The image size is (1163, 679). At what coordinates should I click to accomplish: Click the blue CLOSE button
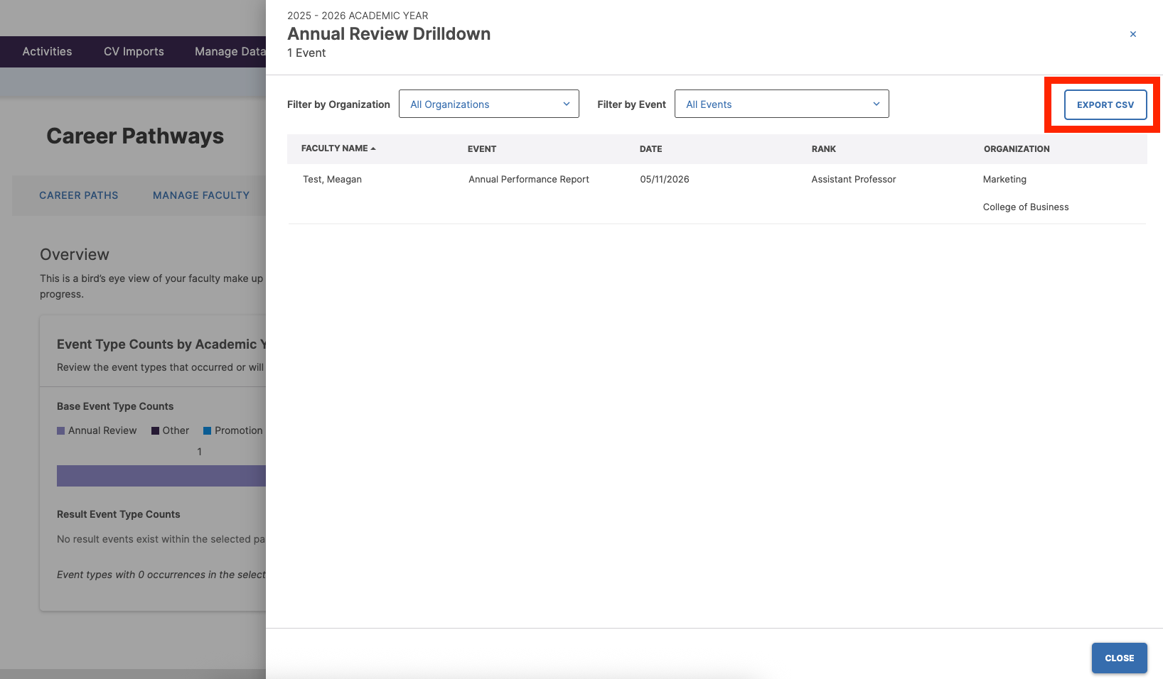[1120, 658]
